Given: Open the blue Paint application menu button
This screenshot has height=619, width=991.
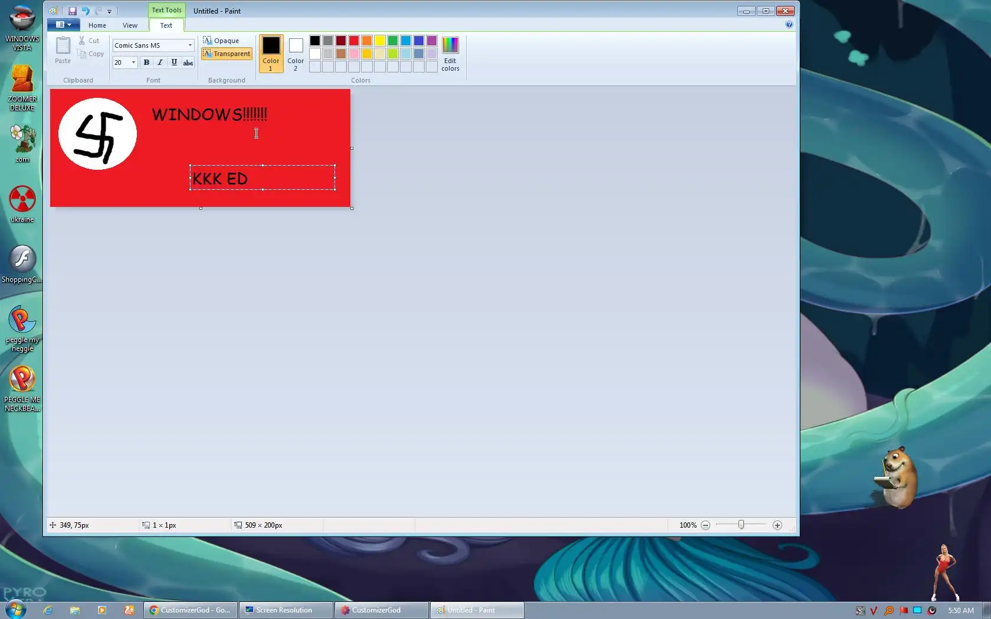Looking at the screenshot, I should click(x=63, y=25).
